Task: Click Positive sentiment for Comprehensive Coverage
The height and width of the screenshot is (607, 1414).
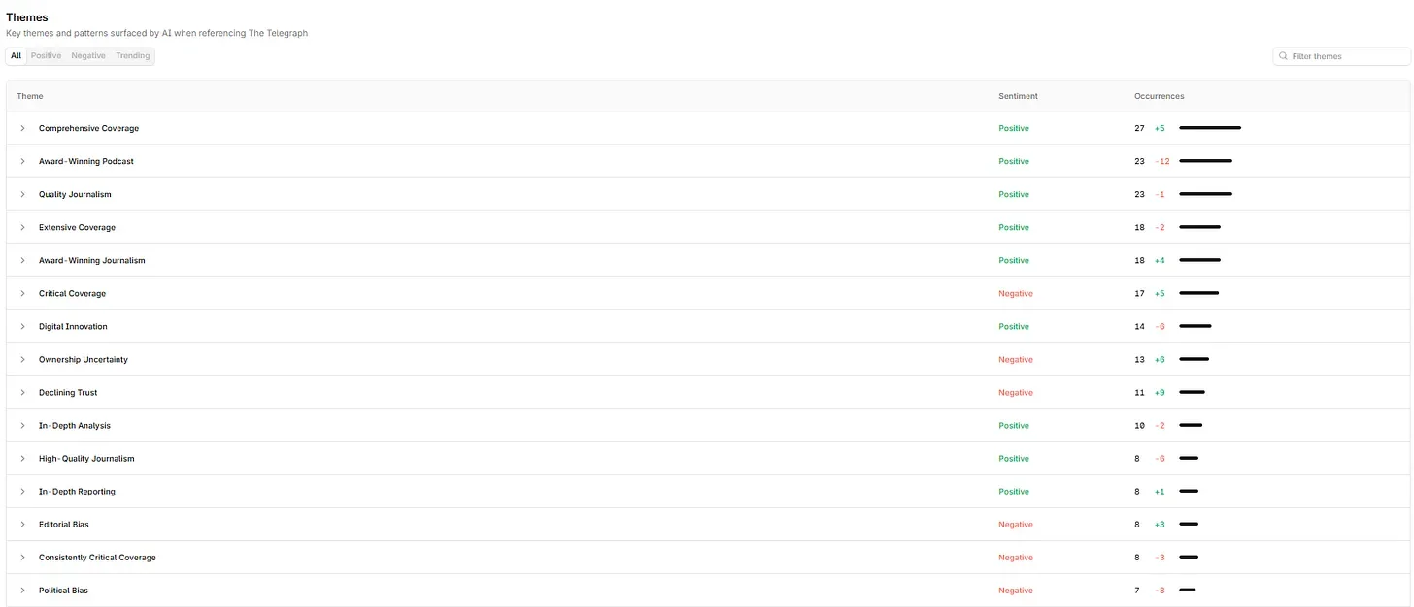Action: click(1014, 128)
